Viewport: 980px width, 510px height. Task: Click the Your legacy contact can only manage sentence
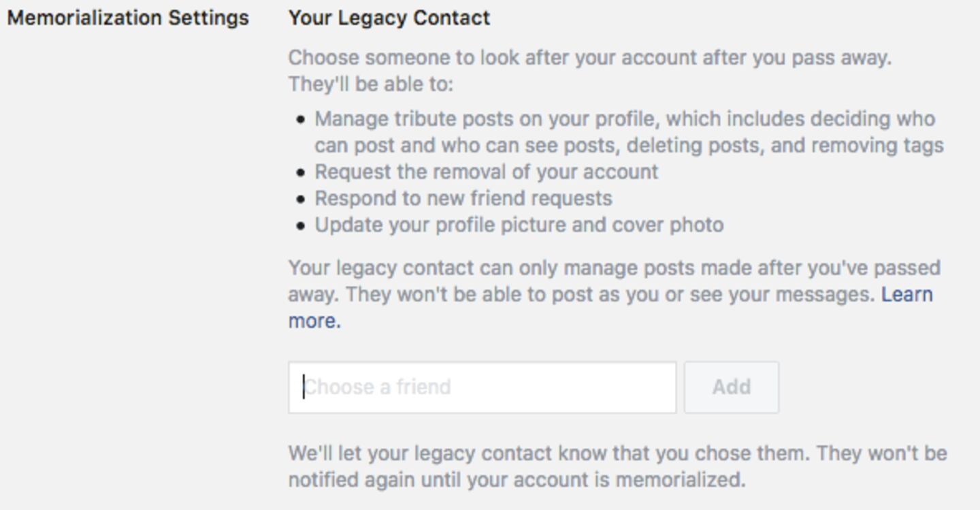(614, 268)
